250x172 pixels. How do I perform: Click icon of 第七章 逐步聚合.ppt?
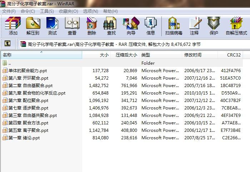5,108
